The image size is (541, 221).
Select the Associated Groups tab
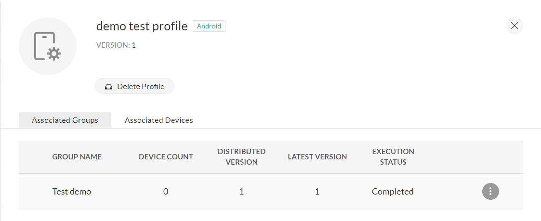tap(65, 120)
